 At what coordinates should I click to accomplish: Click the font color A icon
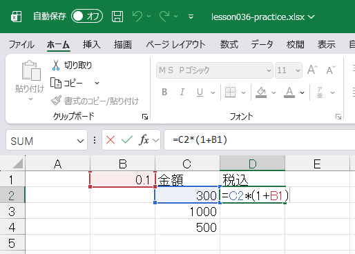point(289,92)
